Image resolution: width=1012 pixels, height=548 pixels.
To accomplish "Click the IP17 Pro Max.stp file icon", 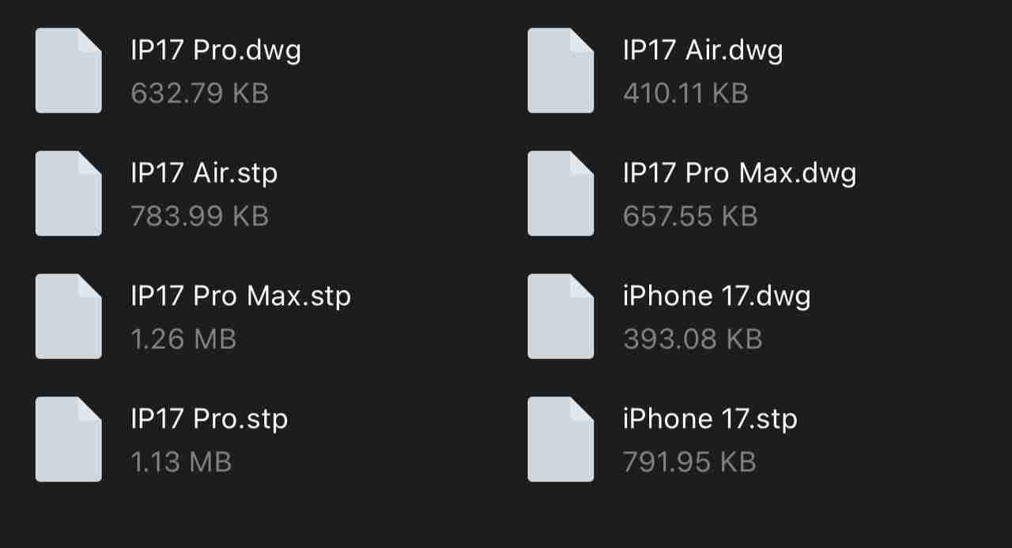I will 68,316.
